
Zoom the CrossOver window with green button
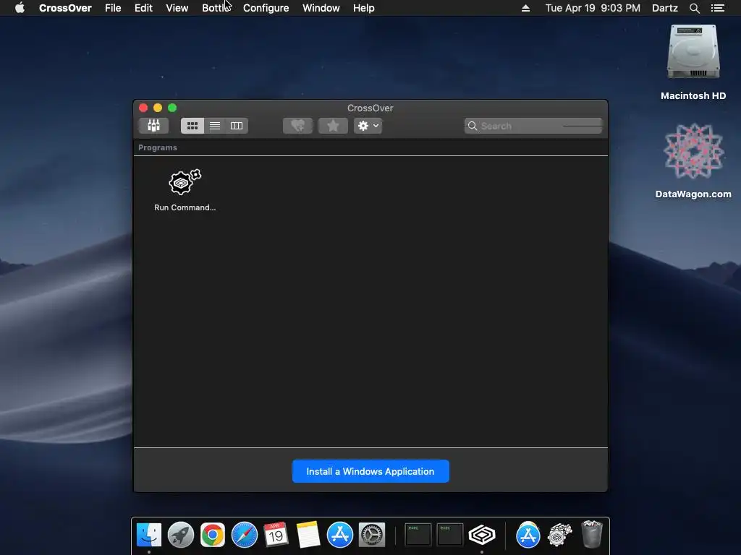(x=172, y=108)
